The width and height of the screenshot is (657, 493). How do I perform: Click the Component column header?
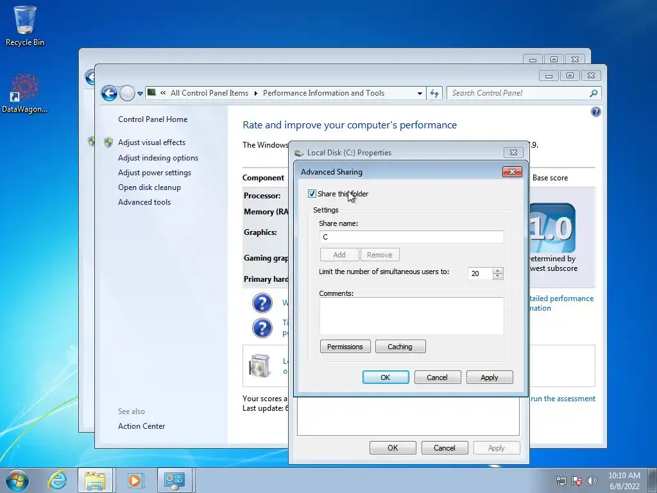point(263,178)
